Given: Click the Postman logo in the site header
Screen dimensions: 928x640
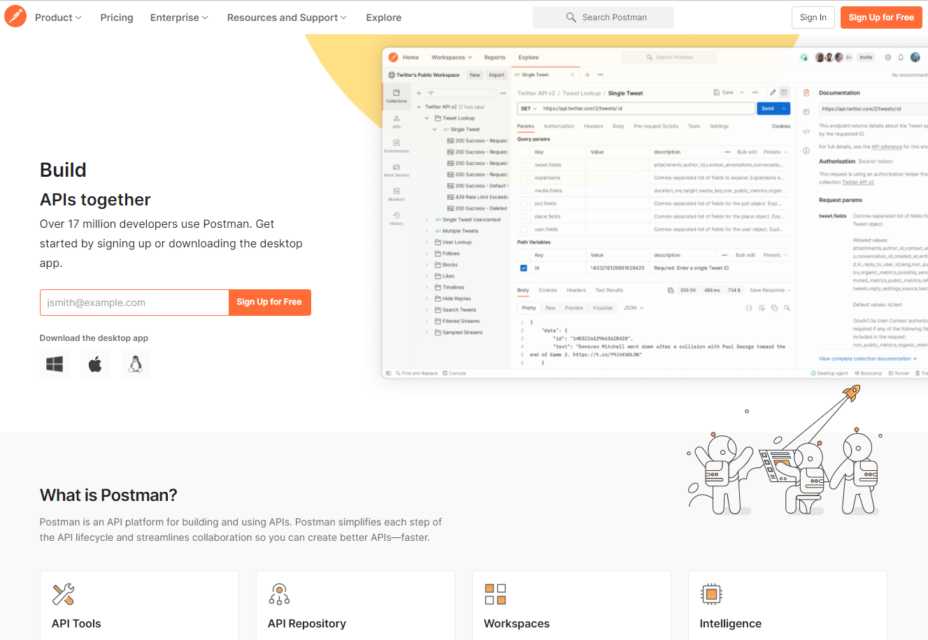Looking at the screenshot, I should point(15,16).
